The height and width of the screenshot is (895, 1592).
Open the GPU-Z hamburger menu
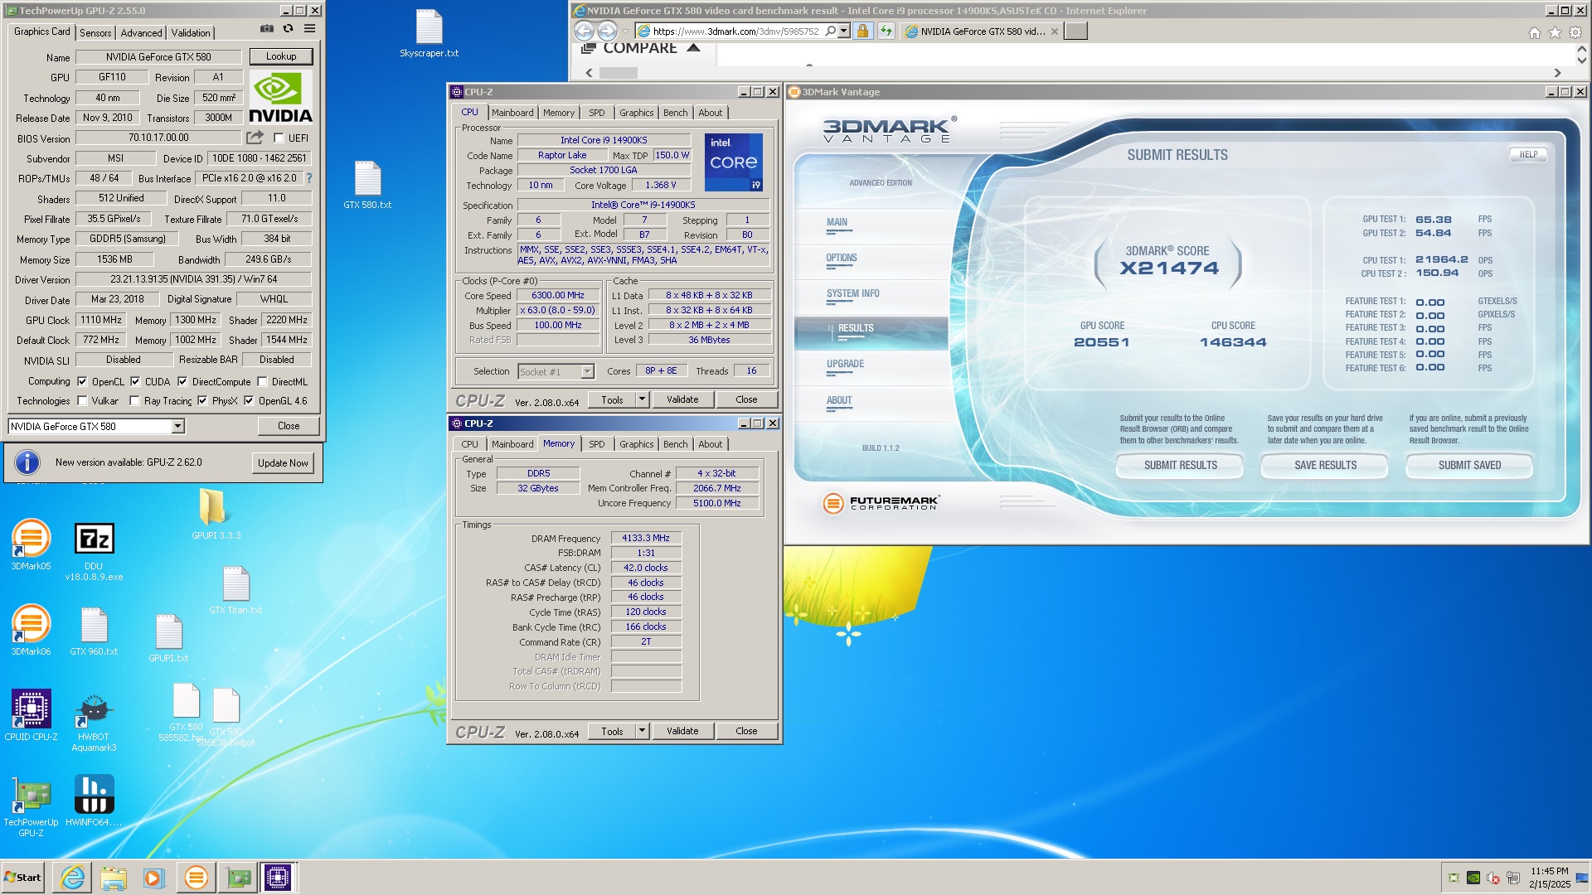pyautogui.click(x=309, y=29)
